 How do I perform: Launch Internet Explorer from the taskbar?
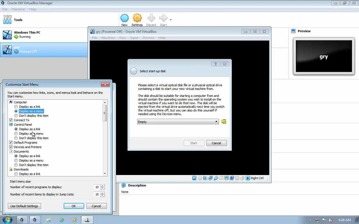(61, 220)
